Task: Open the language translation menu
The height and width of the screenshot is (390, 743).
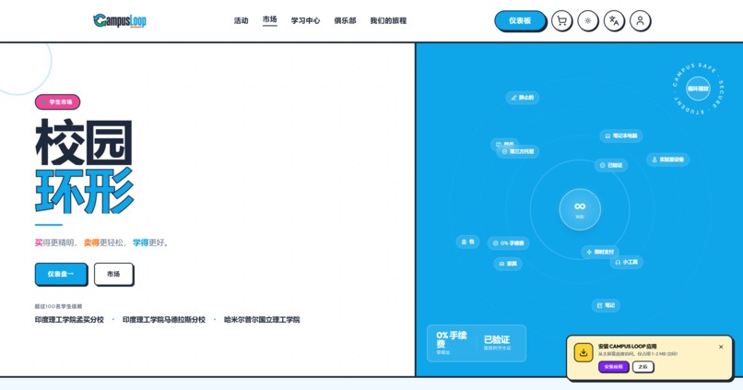Action: pyautogui.click(x=614, y=21)
